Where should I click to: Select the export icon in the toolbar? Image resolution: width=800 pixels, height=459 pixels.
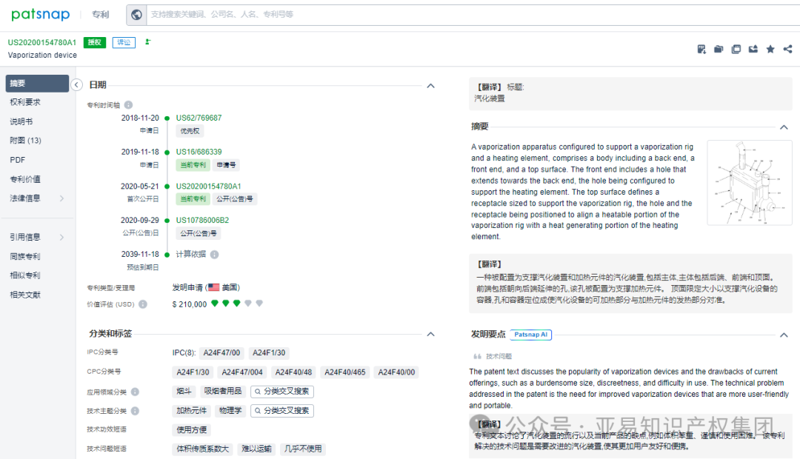pyautogui.click(x=753, y=48)
